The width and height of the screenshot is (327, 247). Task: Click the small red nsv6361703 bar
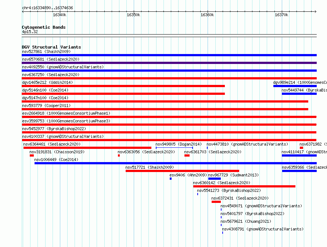(x=187, y=155)
